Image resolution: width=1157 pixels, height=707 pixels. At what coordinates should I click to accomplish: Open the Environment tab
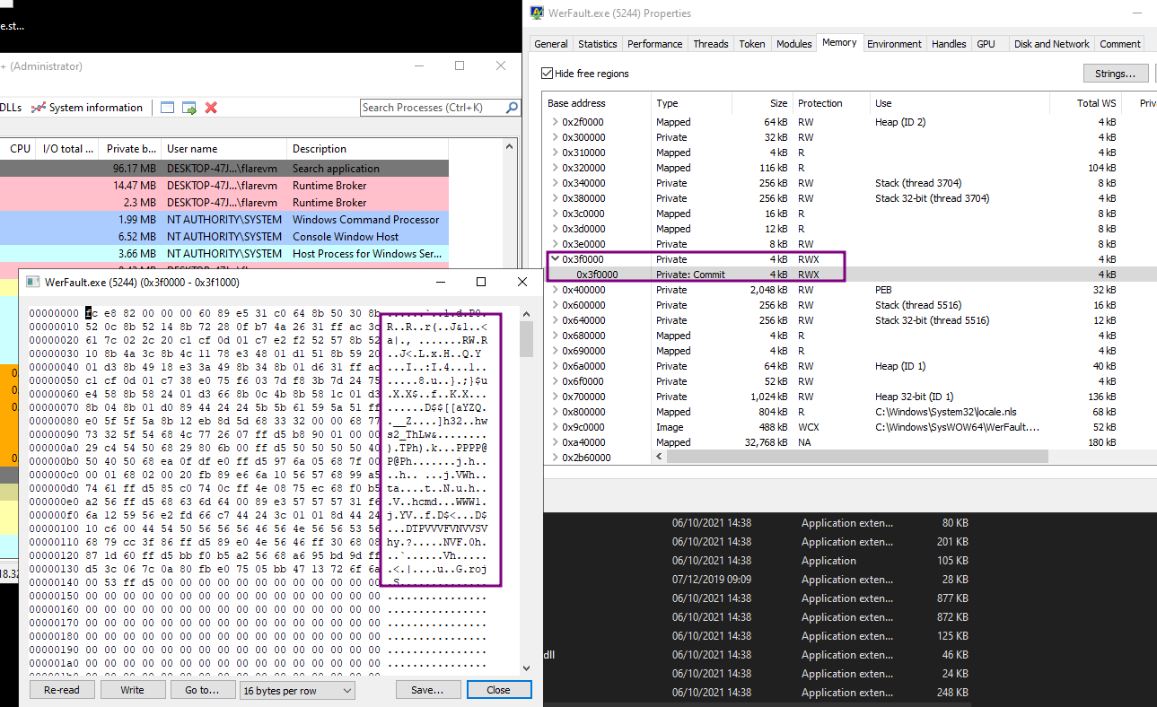click(895, 44)
